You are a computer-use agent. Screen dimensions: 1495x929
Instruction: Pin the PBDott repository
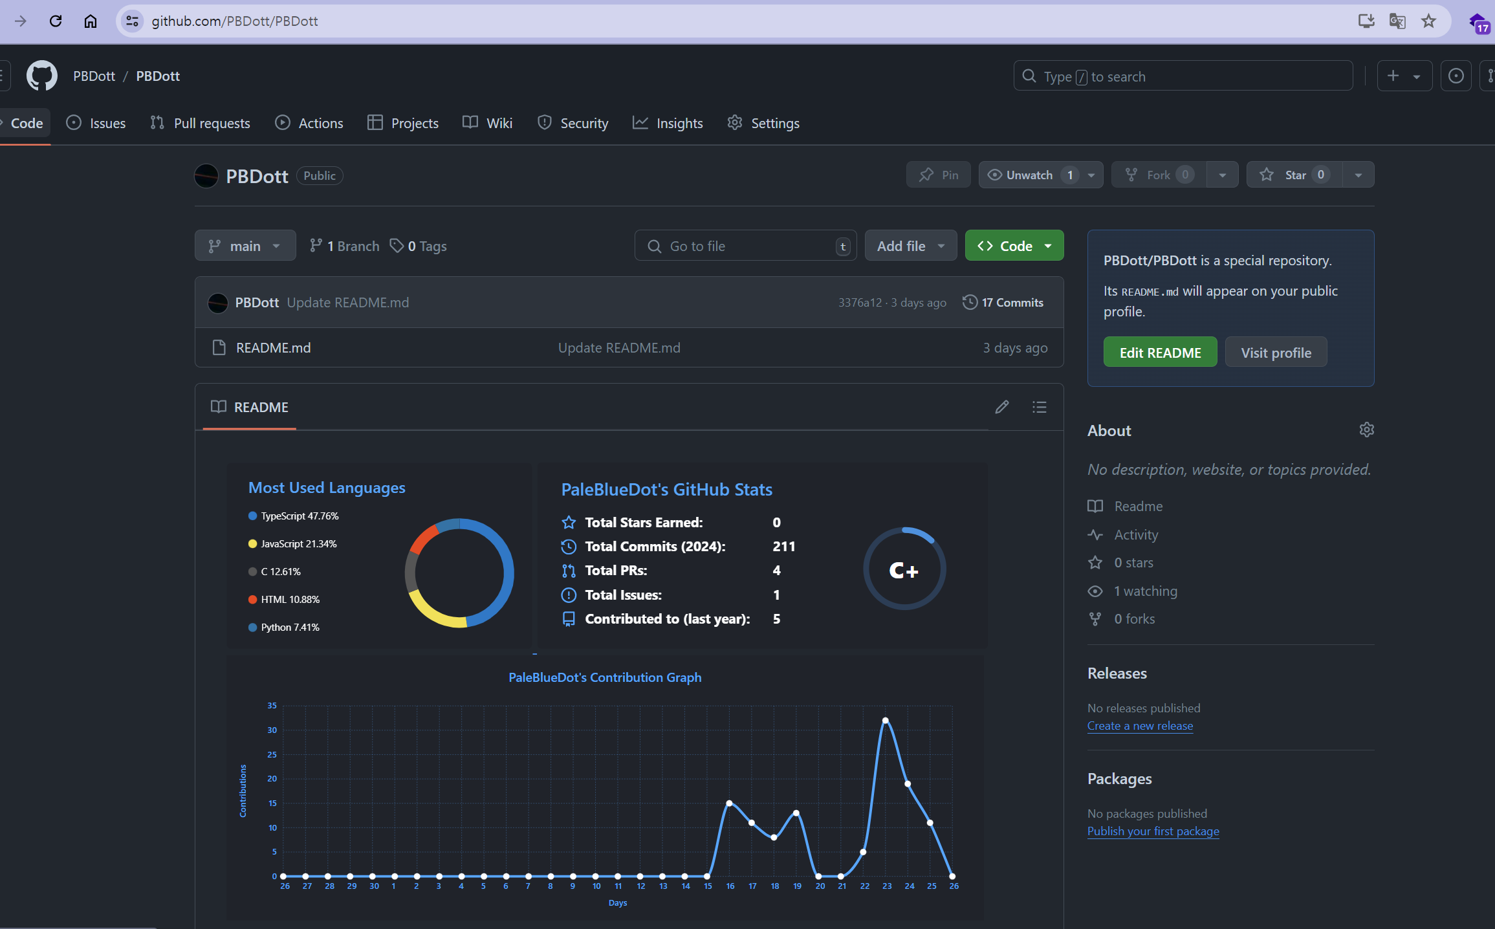click(939, 175)
